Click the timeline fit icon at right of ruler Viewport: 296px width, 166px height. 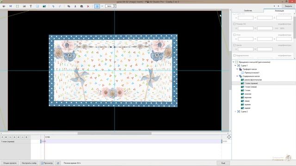(x=229, y=137)
